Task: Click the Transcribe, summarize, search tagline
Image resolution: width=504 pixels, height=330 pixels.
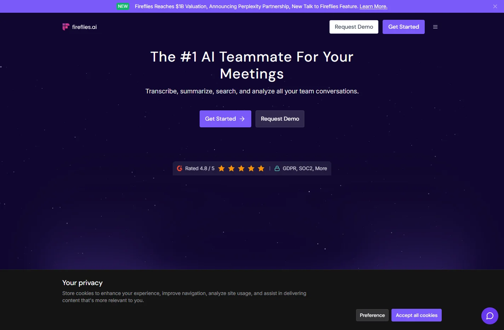Action: click(252, 91)
